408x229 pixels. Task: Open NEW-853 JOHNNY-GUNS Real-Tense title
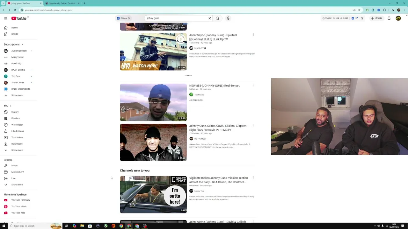click(214, 86)
